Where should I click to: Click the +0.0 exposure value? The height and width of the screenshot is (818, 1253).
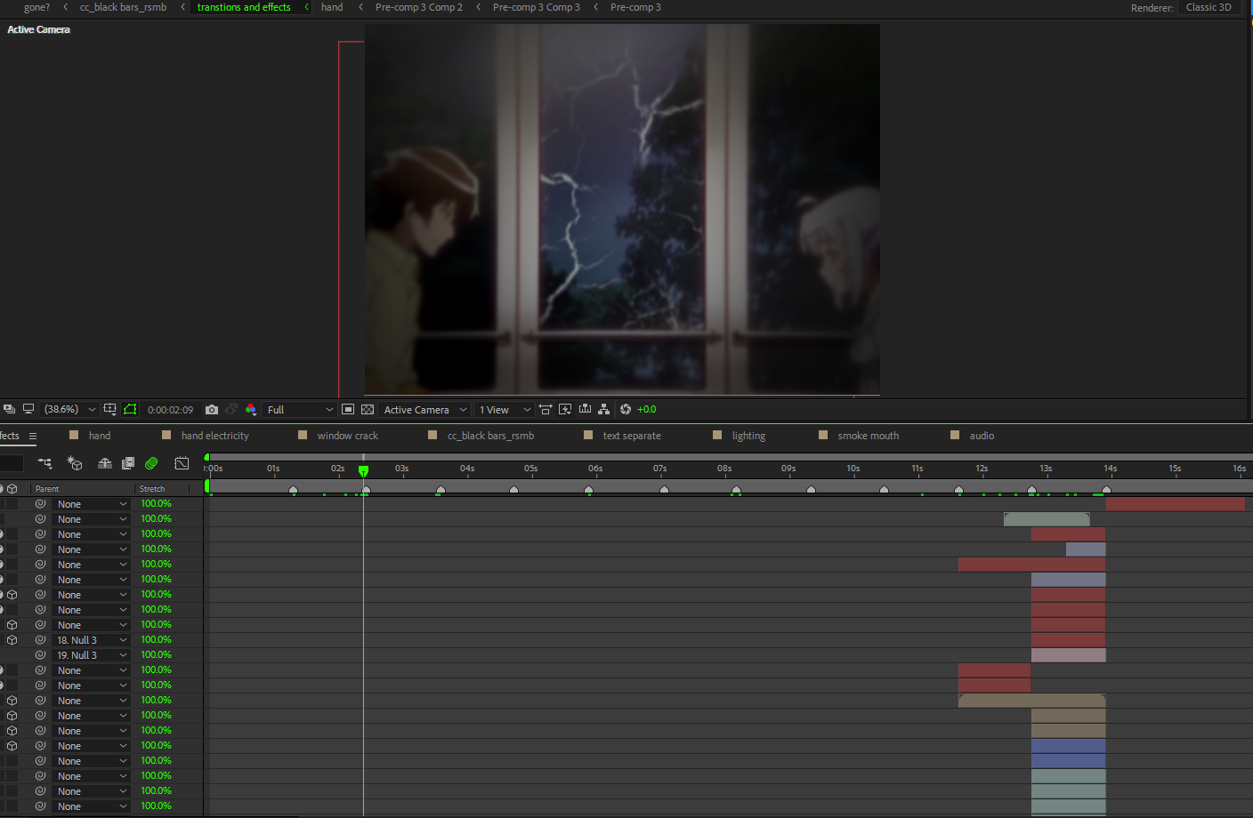(x=647, y=409)
